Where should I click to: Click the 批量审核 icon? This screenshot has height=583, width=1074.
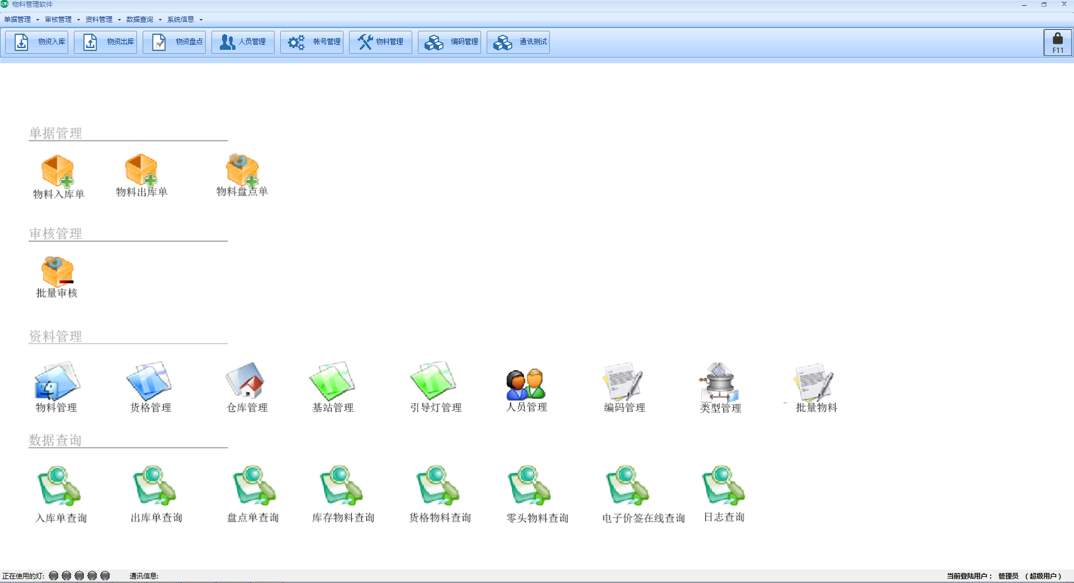[57, 271]
